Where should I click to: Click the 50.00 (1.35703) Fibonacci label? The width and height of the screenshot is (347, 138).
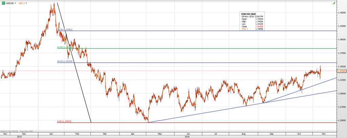click(x=65, y=61)
